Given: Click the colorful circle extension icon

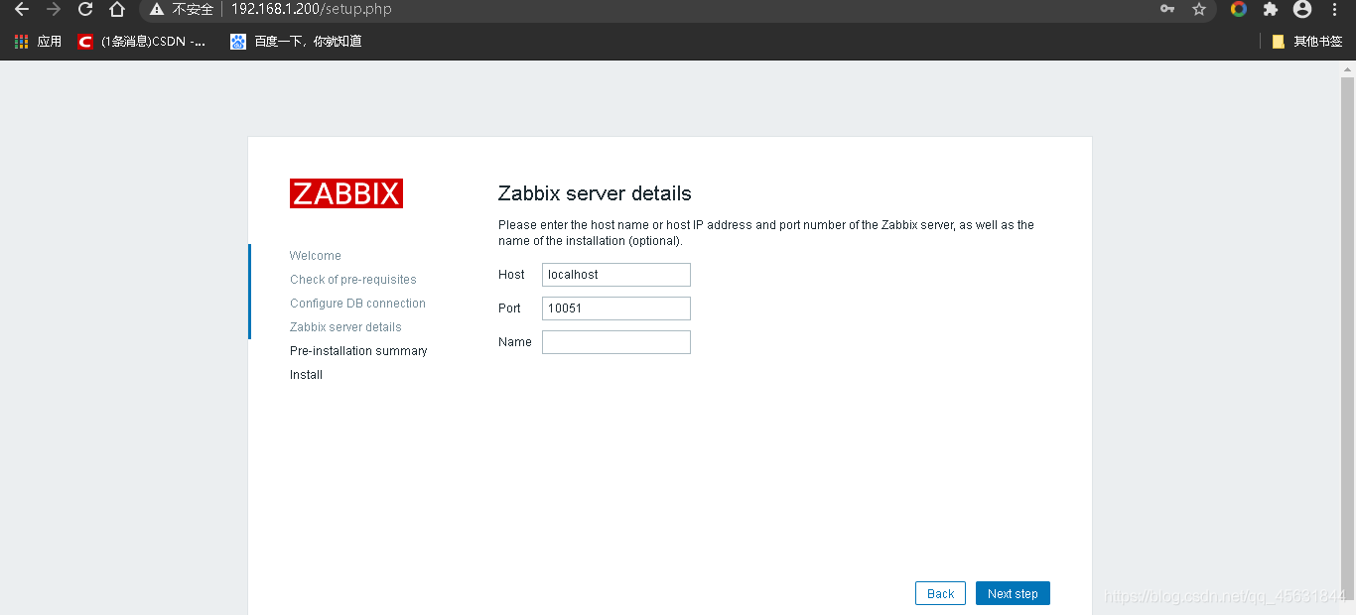Looking at the screenshot, I should pos(1238,9).
